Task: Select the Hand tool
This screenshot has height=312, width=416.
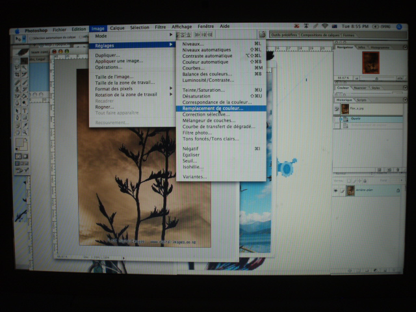Action: (x=18, y=132)
